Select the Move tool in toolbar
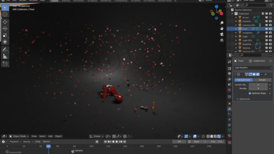 5,22
